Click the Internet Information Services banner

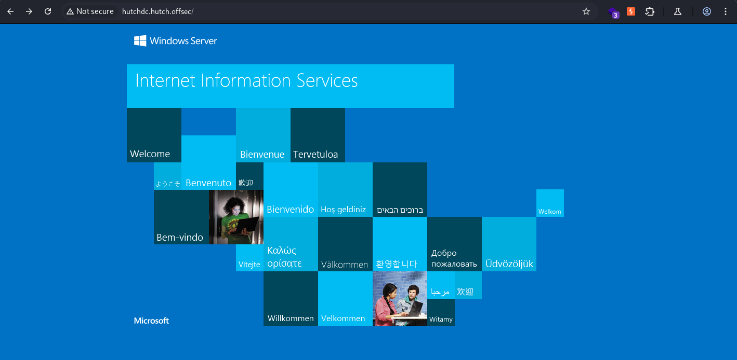(x=291, y=86)
